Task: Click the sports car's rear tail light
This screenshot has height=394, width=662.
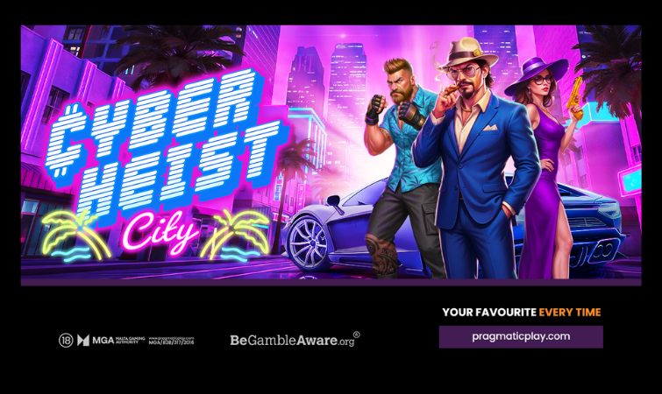Action: (x=608, y=209)
